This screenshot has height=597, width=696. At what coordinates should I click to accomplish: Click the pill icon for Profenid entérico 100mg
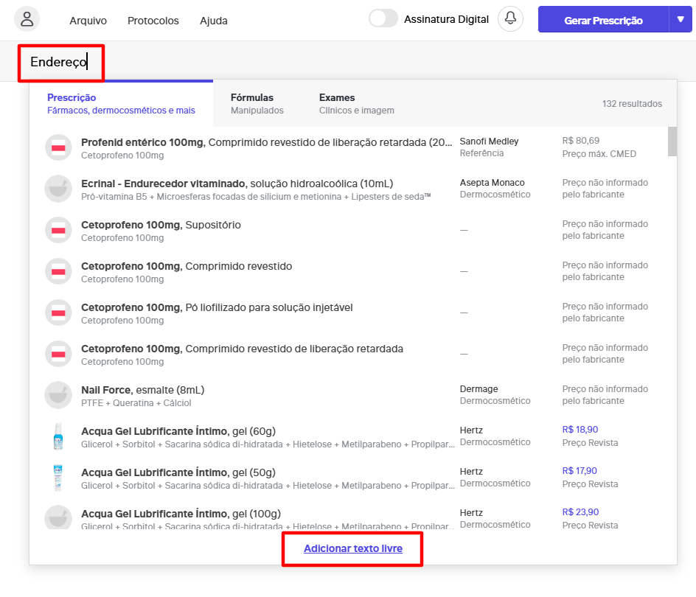[x=58, y=148]
